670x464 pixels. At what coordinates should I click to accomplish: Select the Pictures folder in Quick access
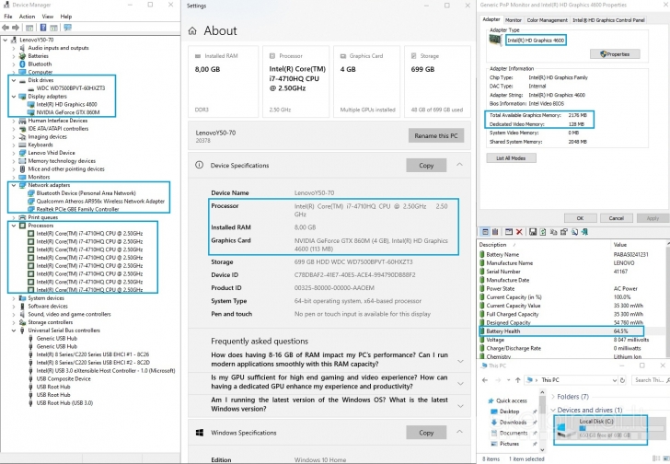coord(510,443)
